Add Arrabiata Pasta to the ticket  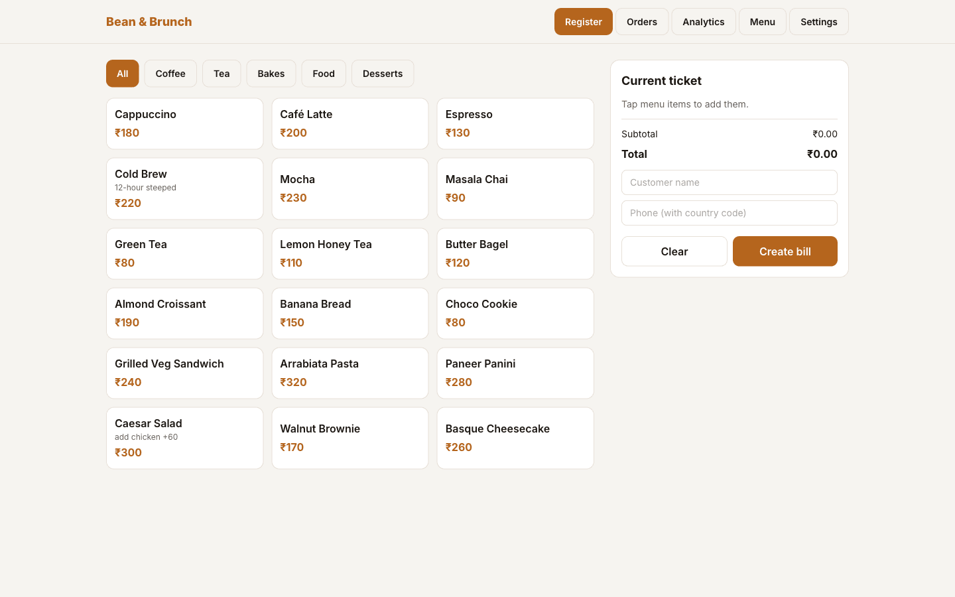[350, 373]
